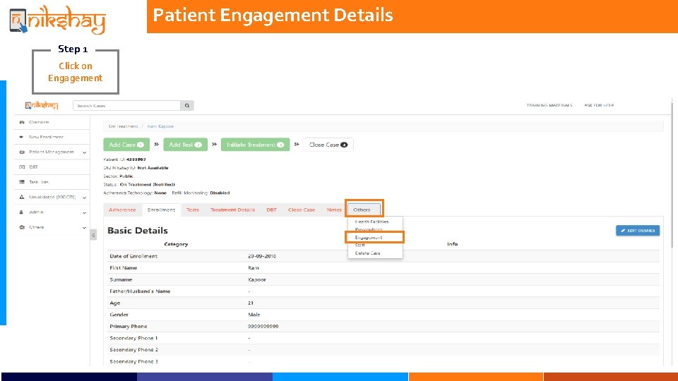Screen dimensions: 678x381
Task: Click the white Close Case stage button
Action: coord(328,145)
